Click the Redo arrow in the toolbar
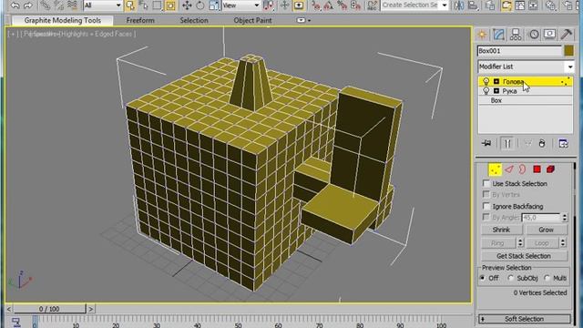This screenshot has height=328, width=583. [x=28, y=5]
